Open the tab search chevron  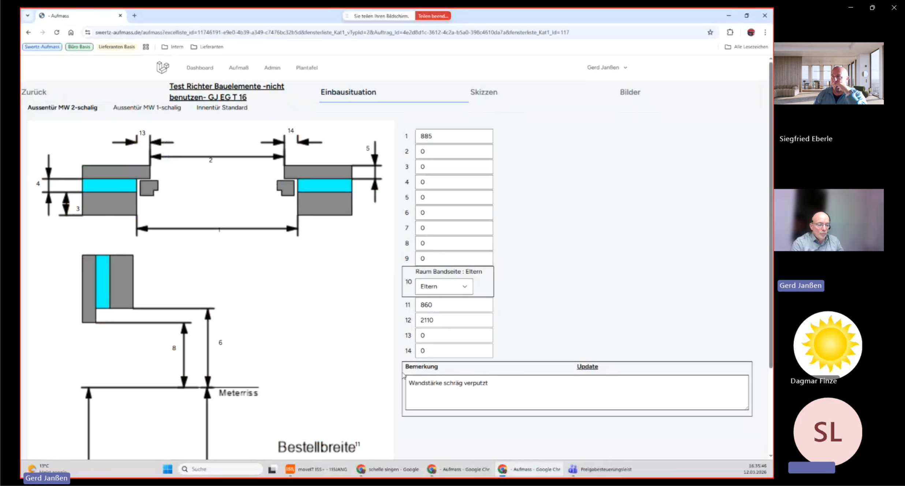pos(27,16)
